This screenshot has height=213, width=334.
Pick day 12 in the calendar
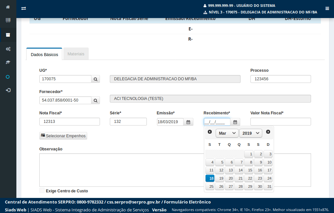pos(220,170)
